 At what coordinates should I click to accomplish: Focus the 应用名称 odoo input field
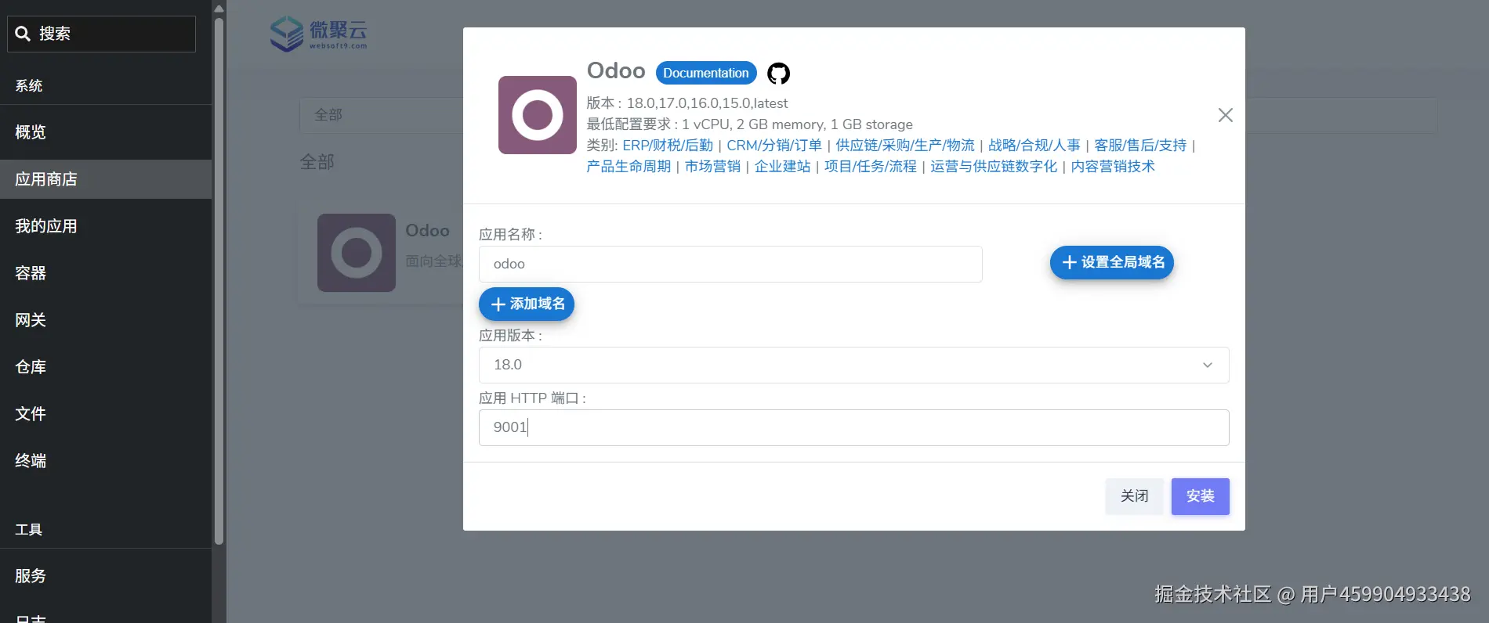click(730, 264)
